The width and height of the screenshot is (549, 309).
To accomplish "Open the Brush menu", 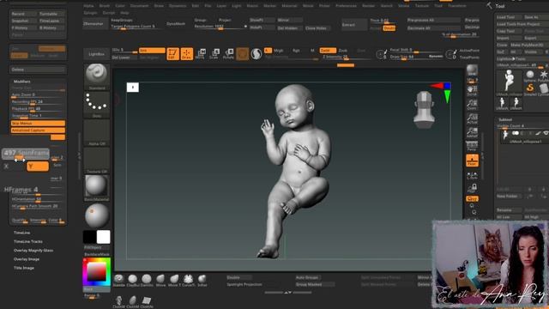I will tap(105, 6).
